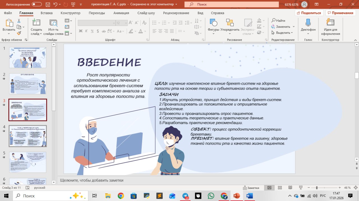Fit slide to current window icon

[x=356, y=188]
